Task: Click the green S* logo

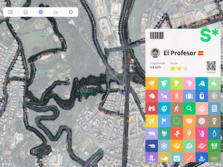Action: [209, 35]
